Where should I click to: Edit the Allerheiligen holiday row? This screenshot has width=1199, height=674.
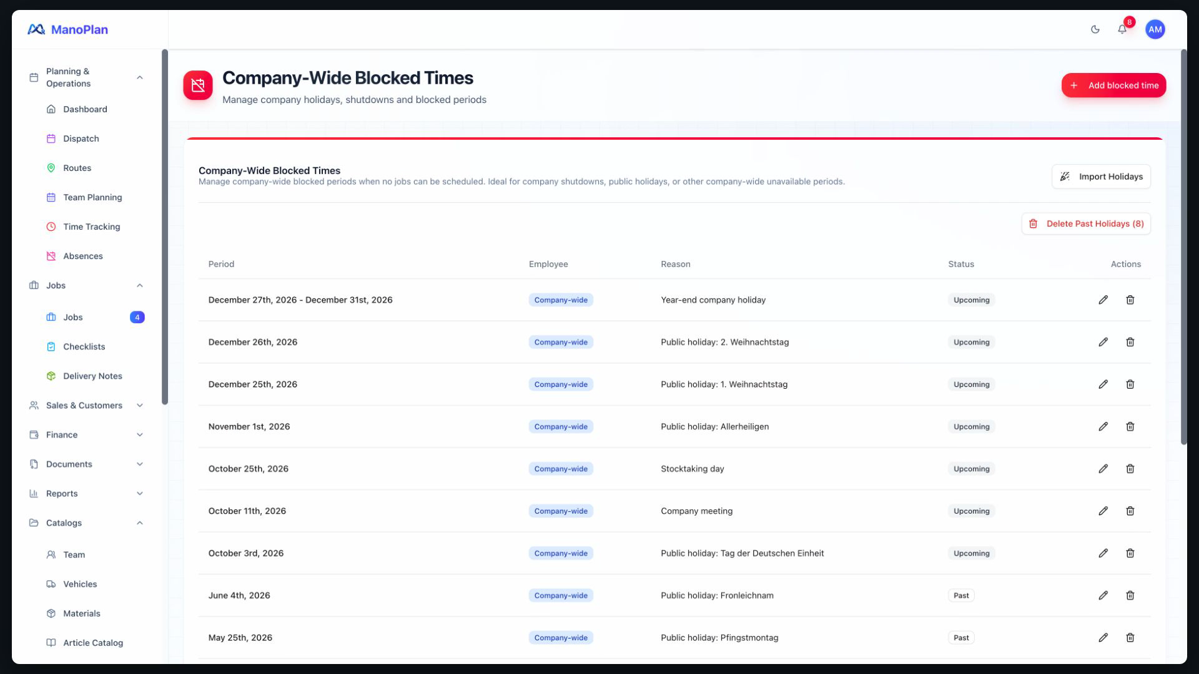click(1103, 427)
